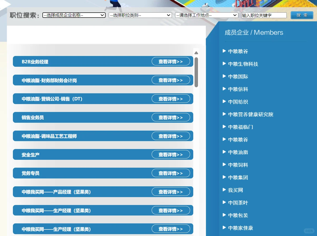Click the triangle icon beside 中粮饲料
This screenshot has height=236, width=317.
[x=224, y=165]
